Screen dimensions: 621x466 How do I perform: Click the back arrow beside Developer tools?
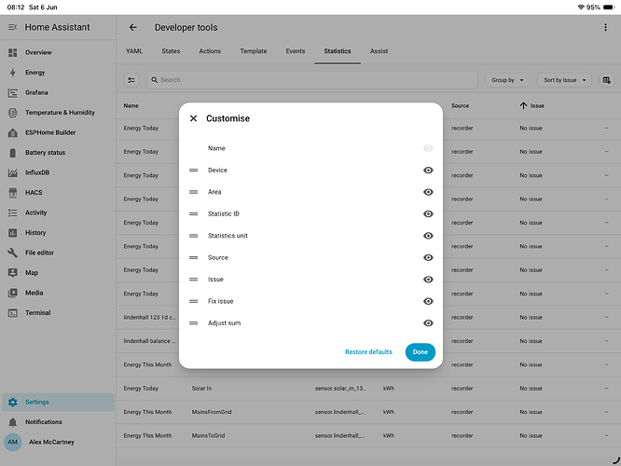tap(133, 27)
